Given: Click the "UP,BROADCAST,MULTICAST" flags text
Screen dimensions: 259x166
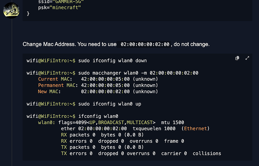Looking at the screenshot, I should (122, 122).
